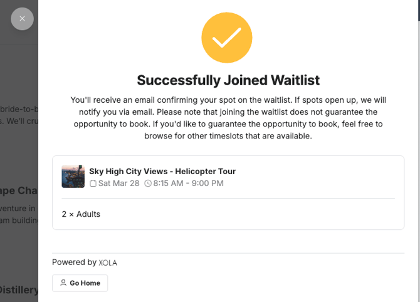
Task: Click the dimmed 'venture in' background text
Action: click(19, 208)
